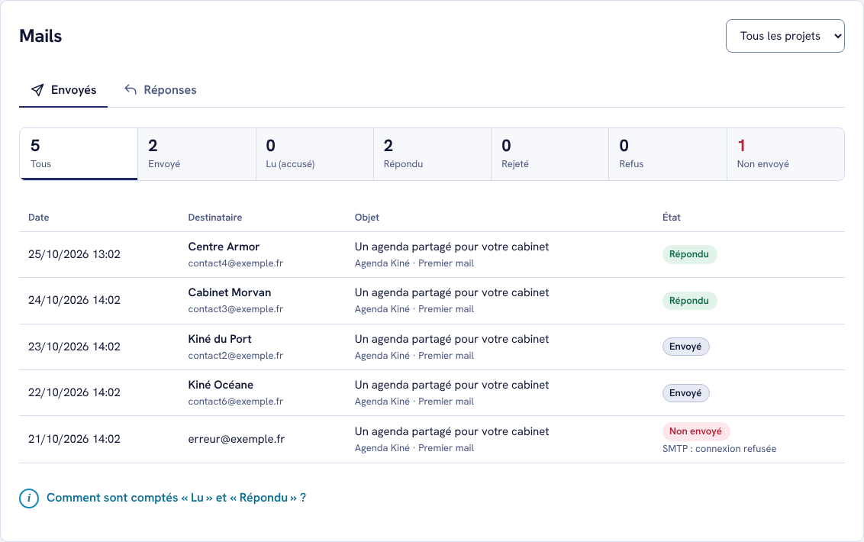Click the info circle icon near the help link
The image size is (864, 542).
[29, 498]
